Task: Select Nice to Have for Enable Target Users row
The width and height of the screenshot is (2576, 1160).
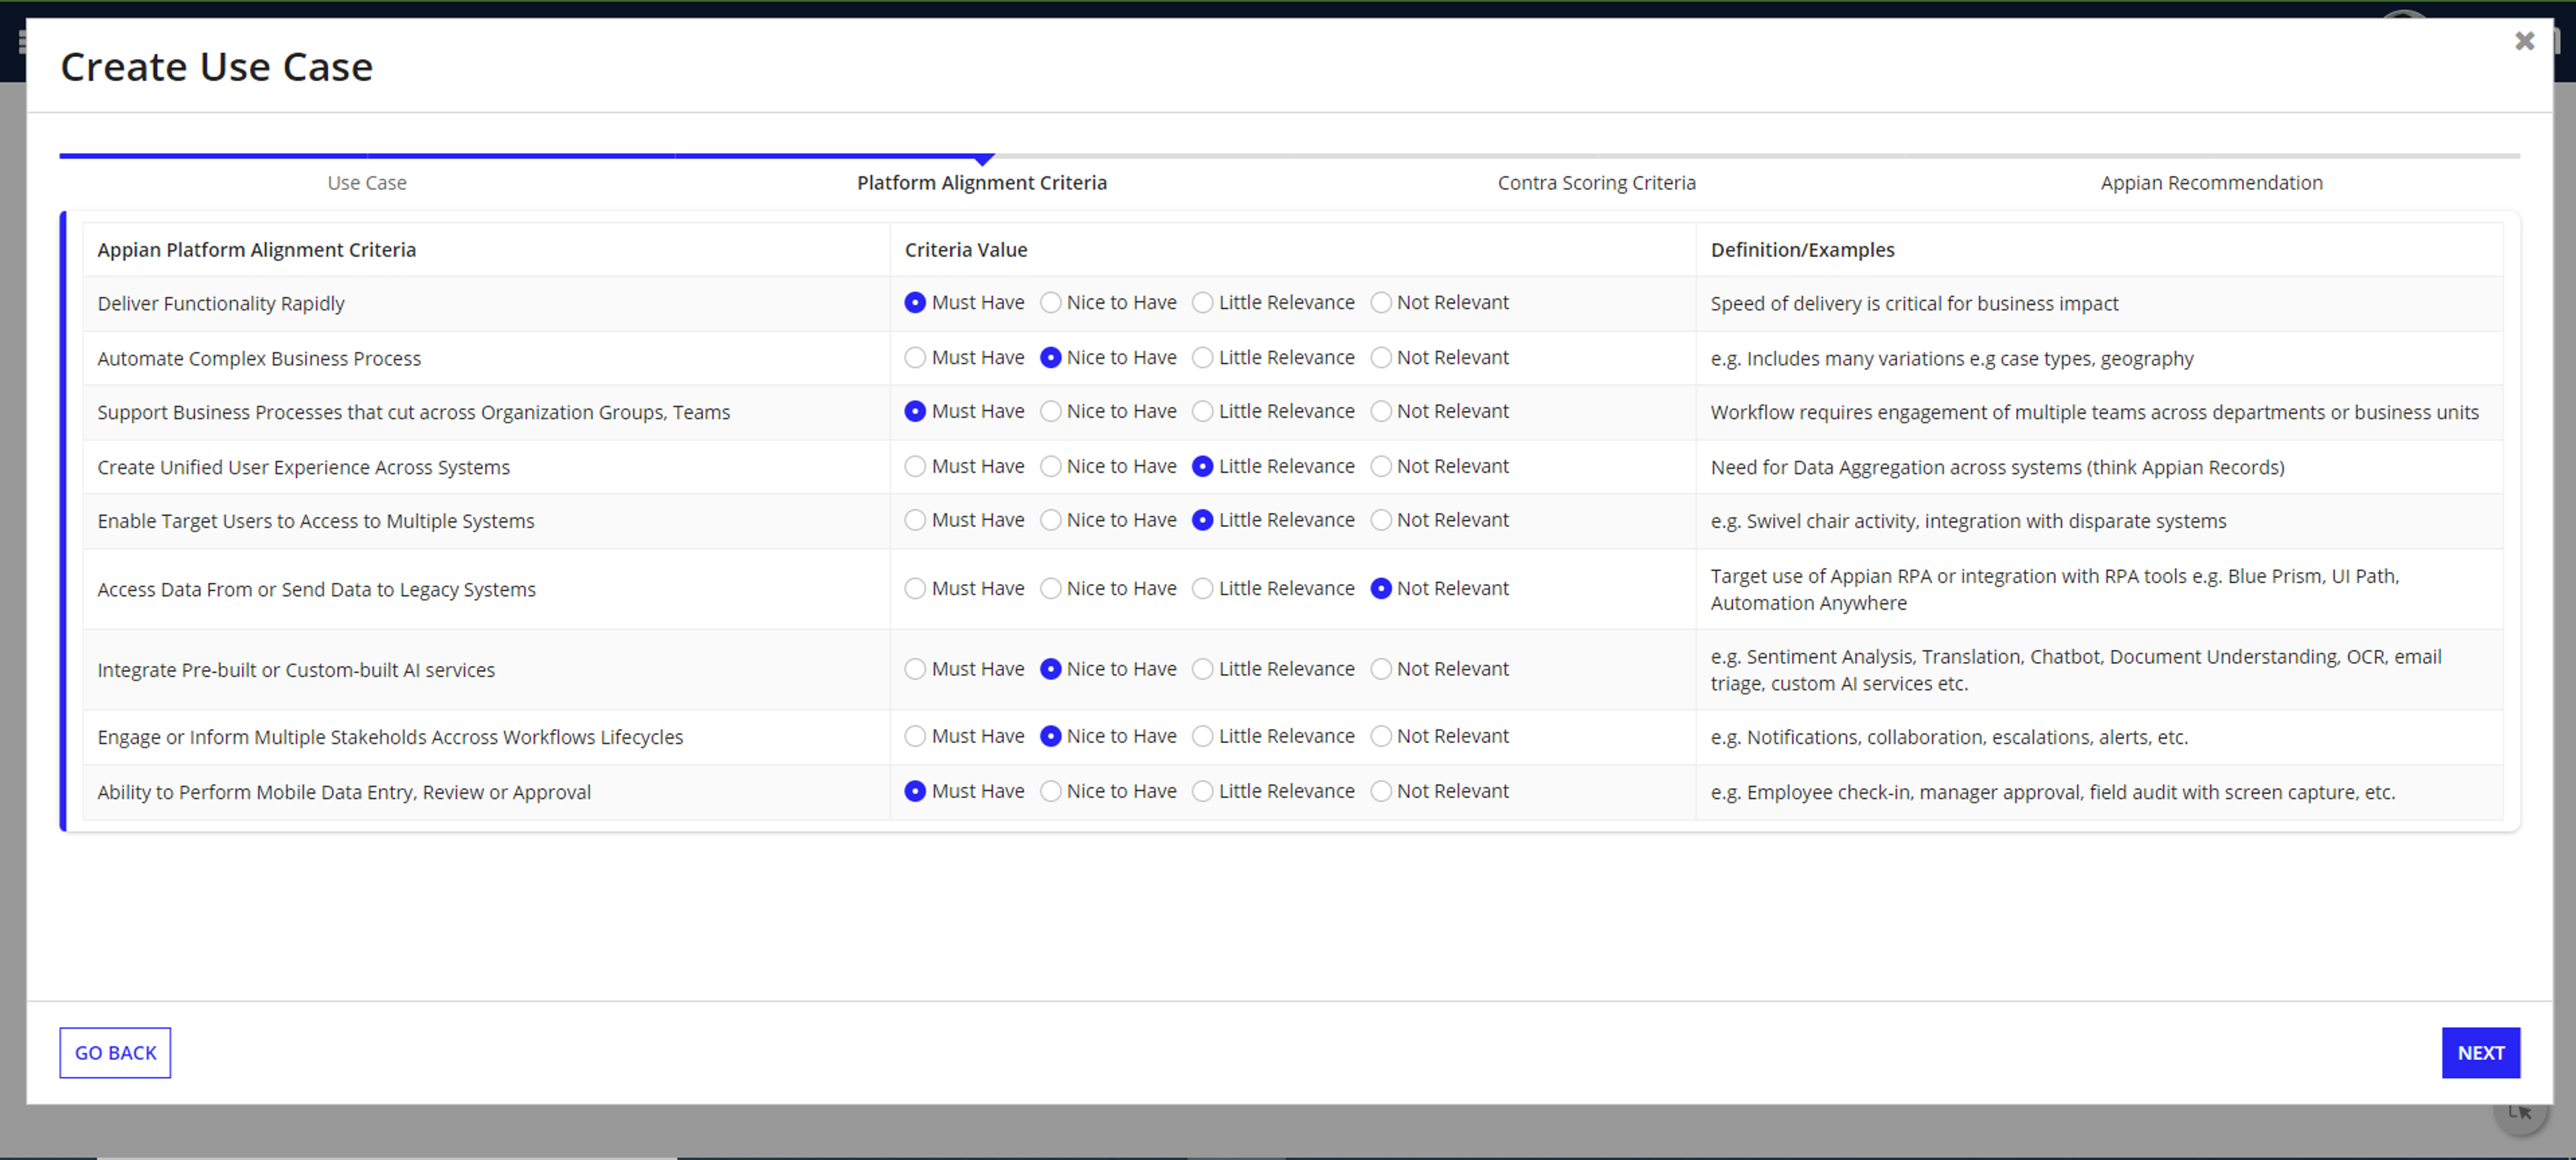Action: [x=1050, y=520]
